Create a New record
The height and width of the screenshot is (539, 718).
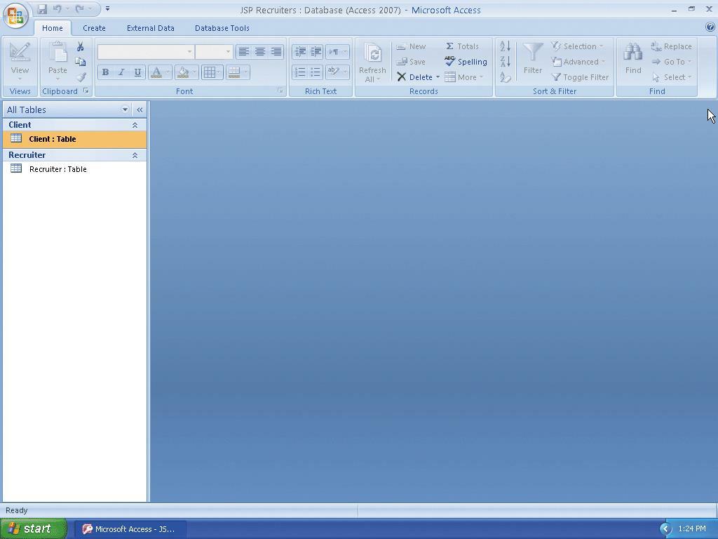(x=411, y=47)
